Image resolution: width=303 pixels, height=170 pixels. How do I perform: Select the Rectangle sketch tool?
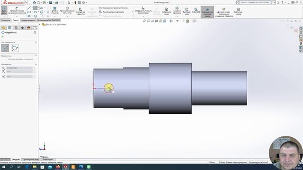(29, 12)
